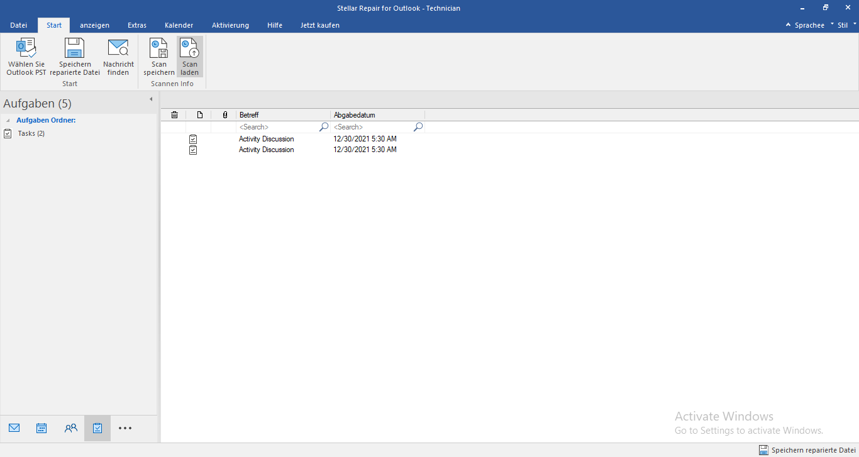Open the Contacts view icon

click(x=70, y=428)
